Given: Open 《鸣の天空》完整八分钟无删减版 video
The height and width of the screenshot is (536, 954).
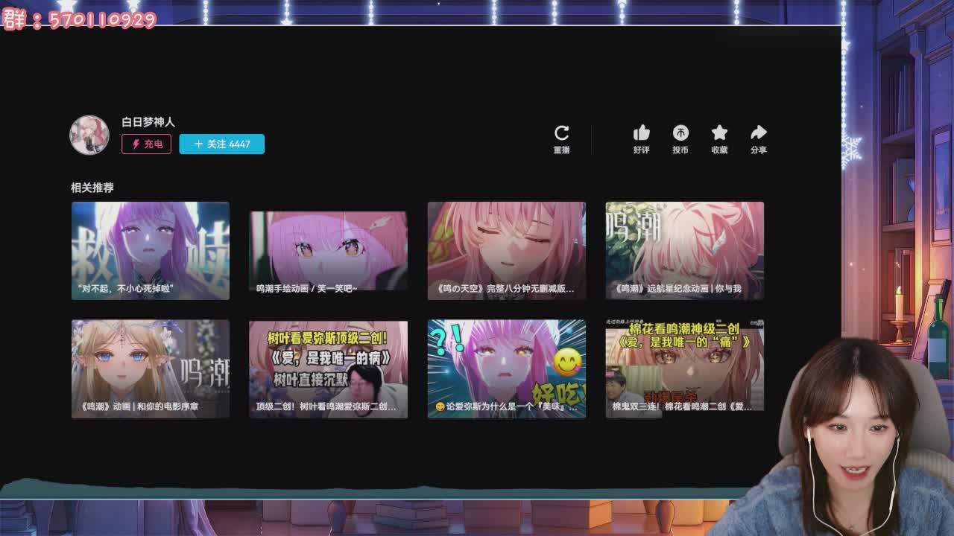Looking at the screenshot, I should coord(506,251).
